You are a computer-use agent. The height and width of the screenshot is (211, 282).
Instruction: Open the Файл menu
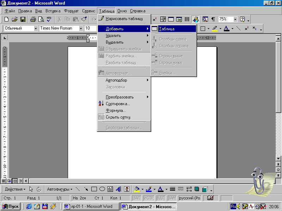(x=10, y=11)
